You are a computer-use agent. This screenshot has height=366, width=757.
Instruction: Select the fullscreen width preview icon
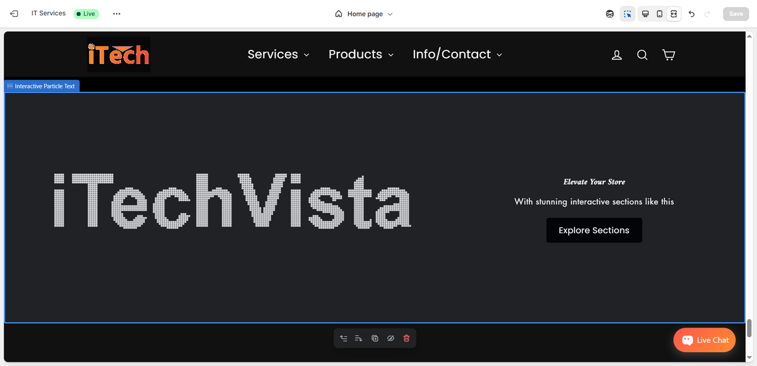click(674, 14)
